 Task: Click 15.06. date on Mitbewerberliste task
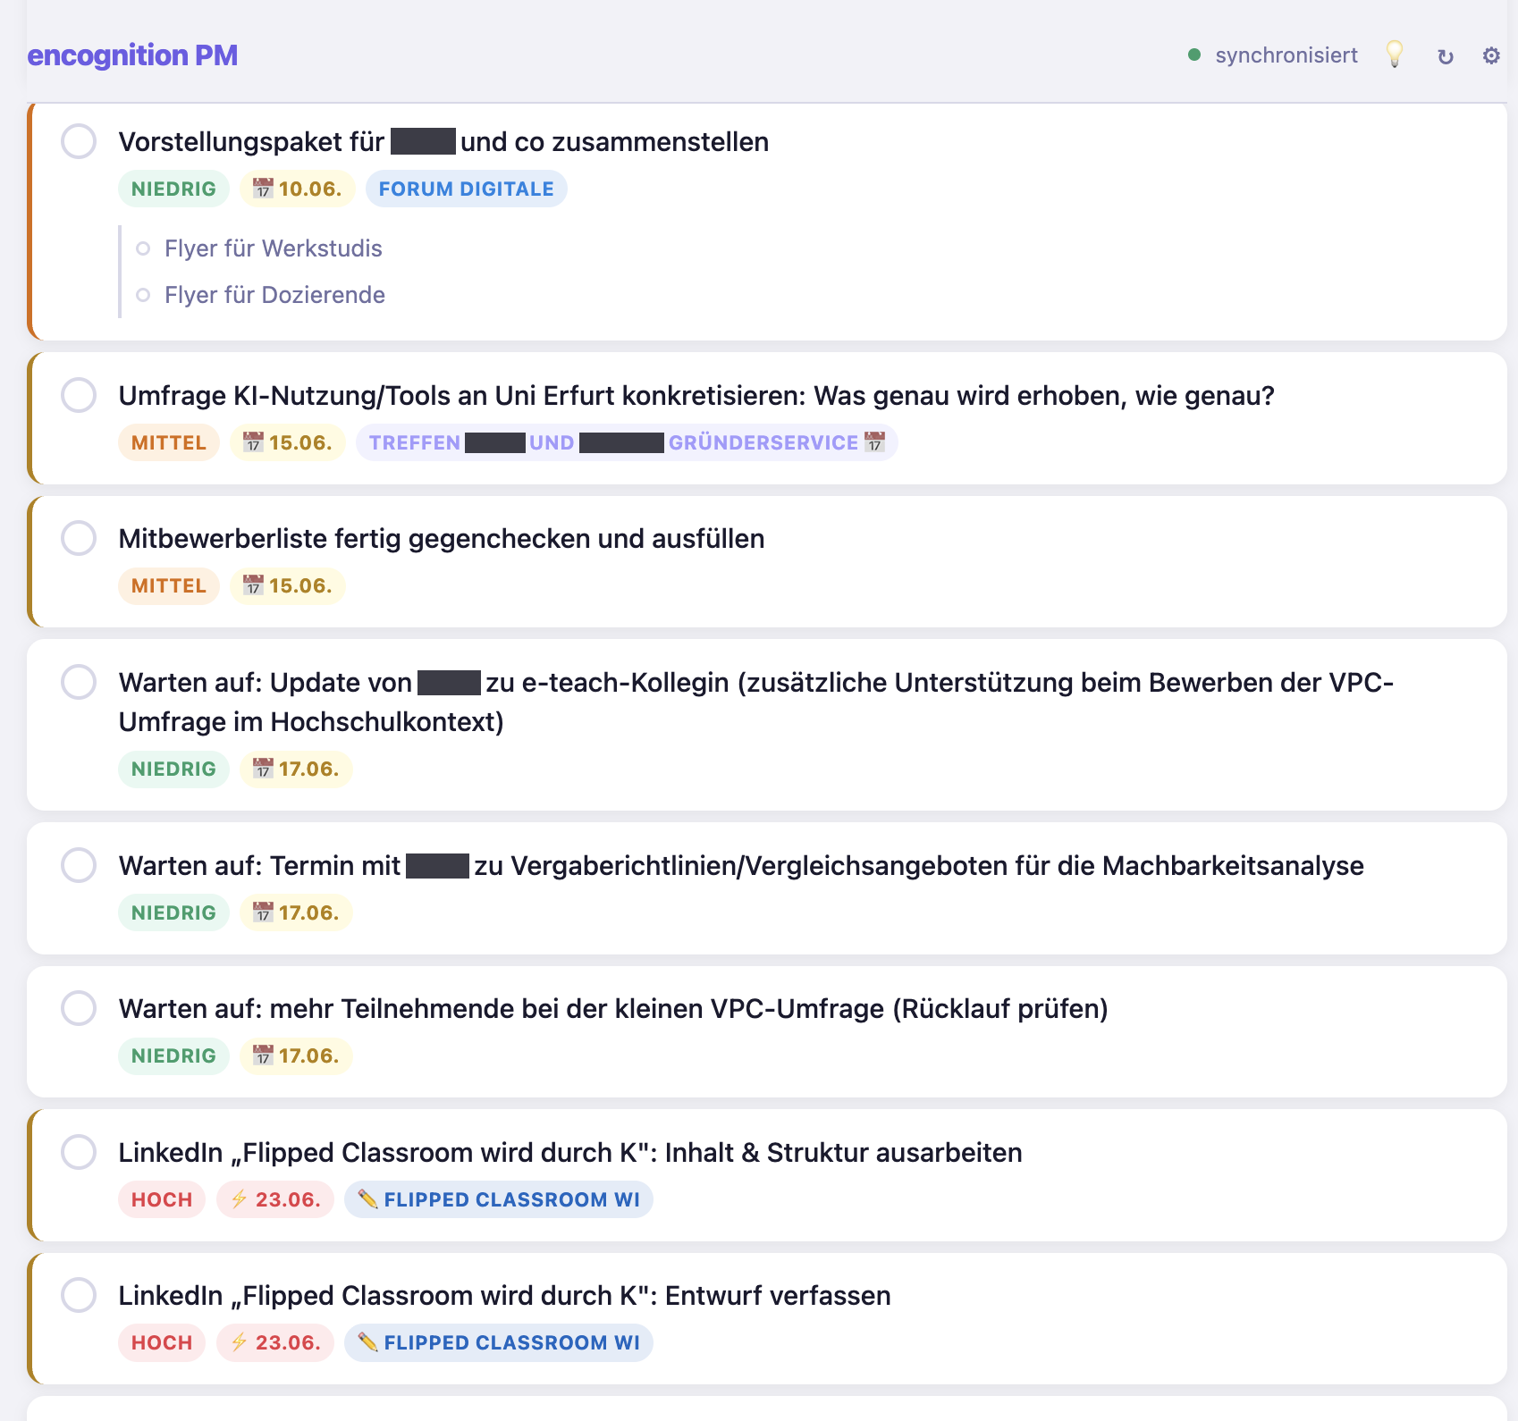pyautogui.click(x=288, y=585)
